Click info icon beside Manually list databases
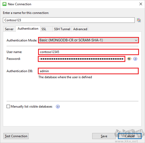The image size is (145, 143). 58,107
